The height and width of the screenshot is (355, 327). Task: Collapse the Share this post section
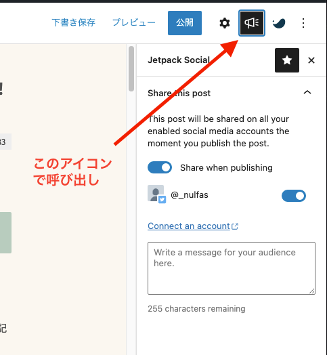click(x=307, y=93)
